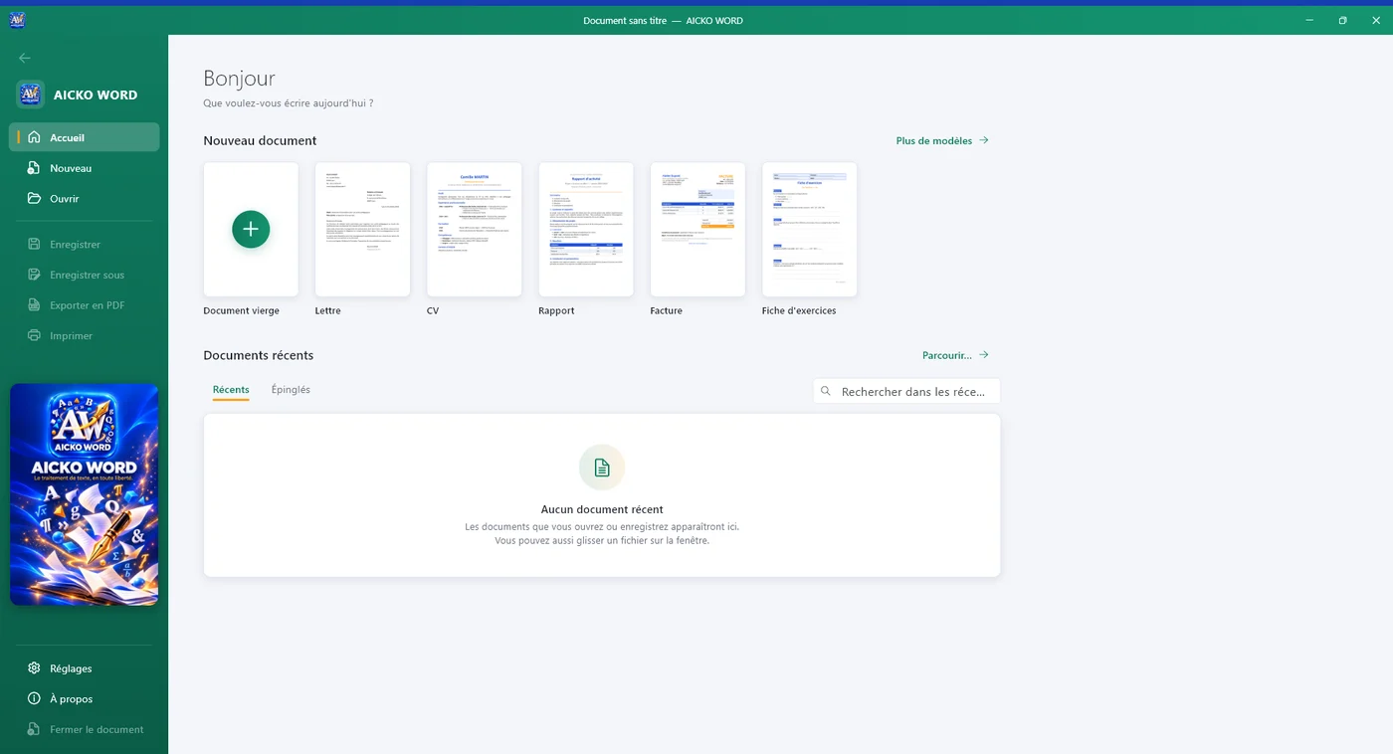Viewport: 1393px width, 754px height.
Task: Click the Exporter en PDF icon
Action: click(x=34, y=305)
